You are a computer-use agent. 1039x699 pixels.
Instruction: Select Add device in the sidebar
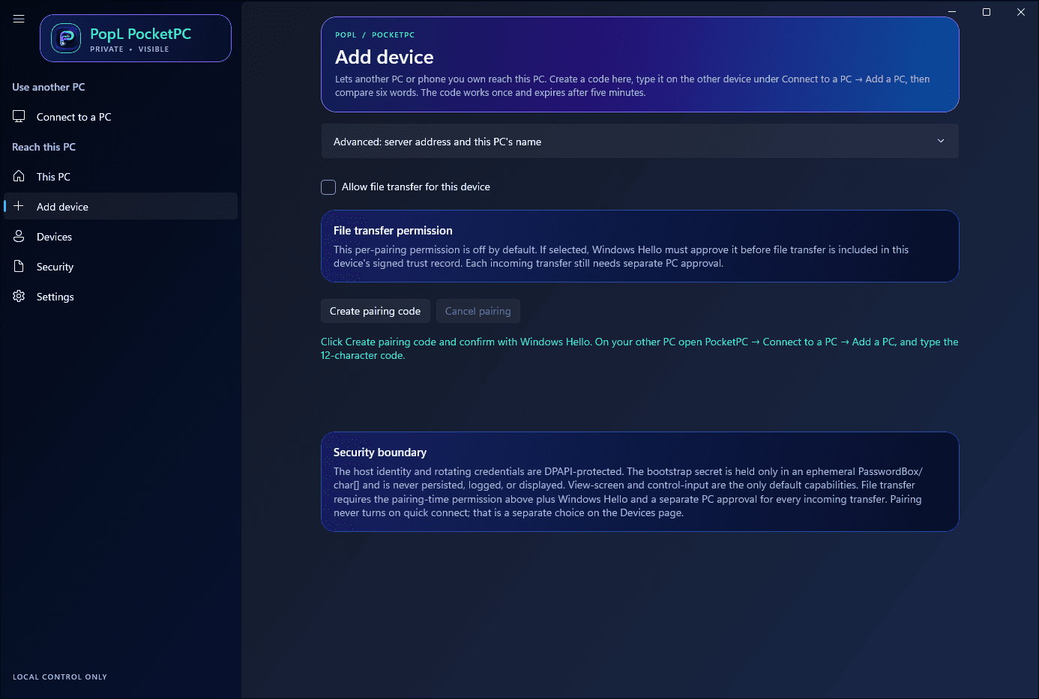121,207
